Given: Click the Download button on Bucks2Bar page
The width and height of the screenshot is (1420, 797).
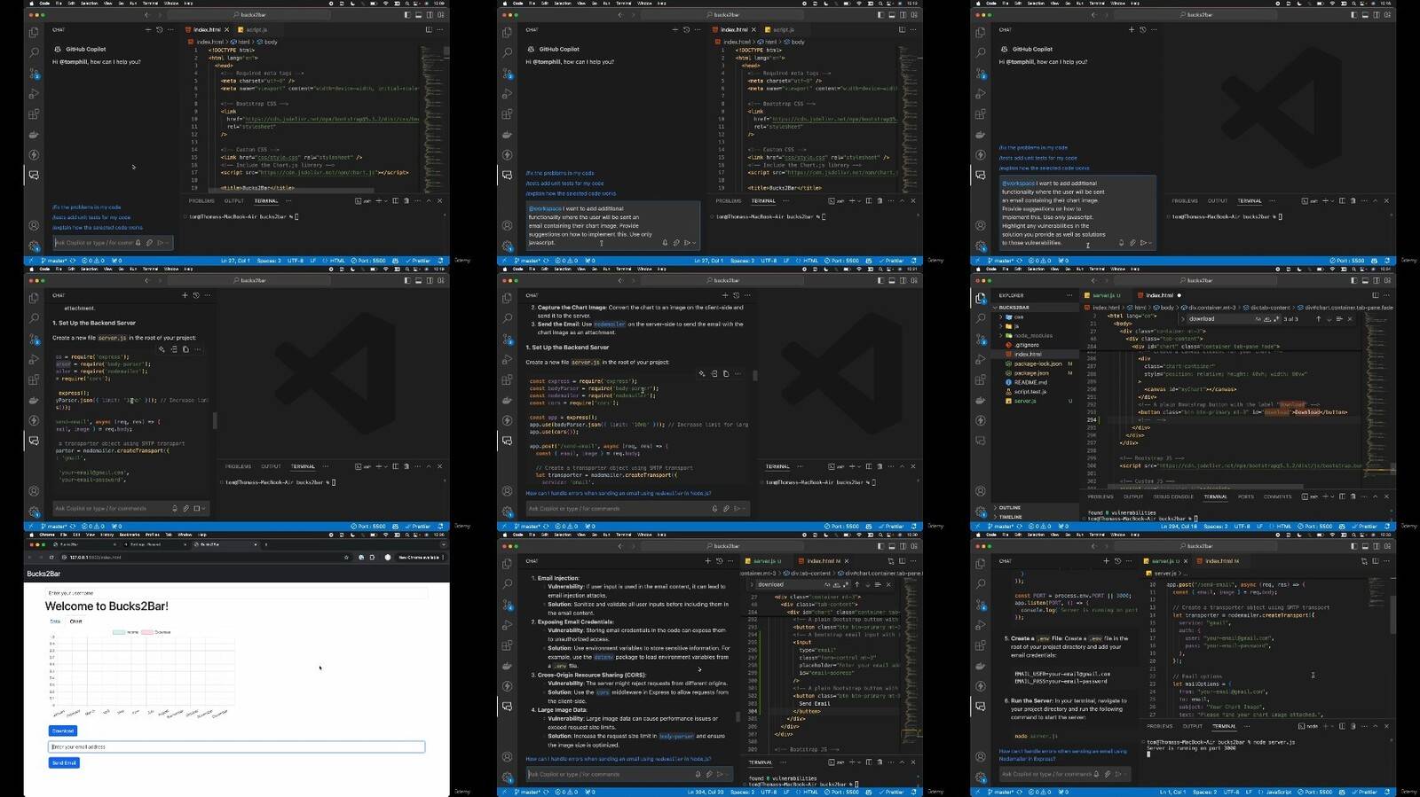Looking at the screenshot, I should 63,731.
